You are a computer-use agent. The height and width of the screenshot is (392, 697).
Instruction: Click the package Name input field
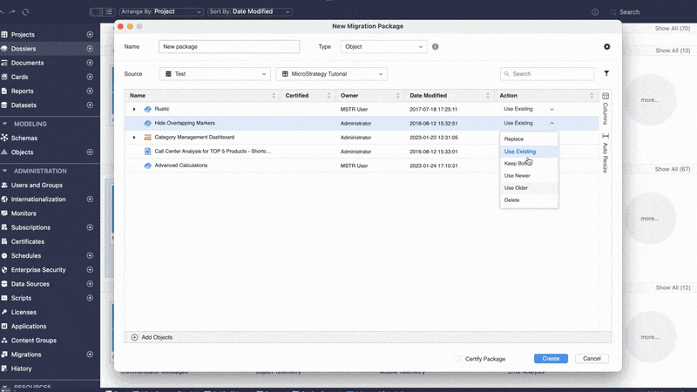pyautogui.click(x=229, y=47)
